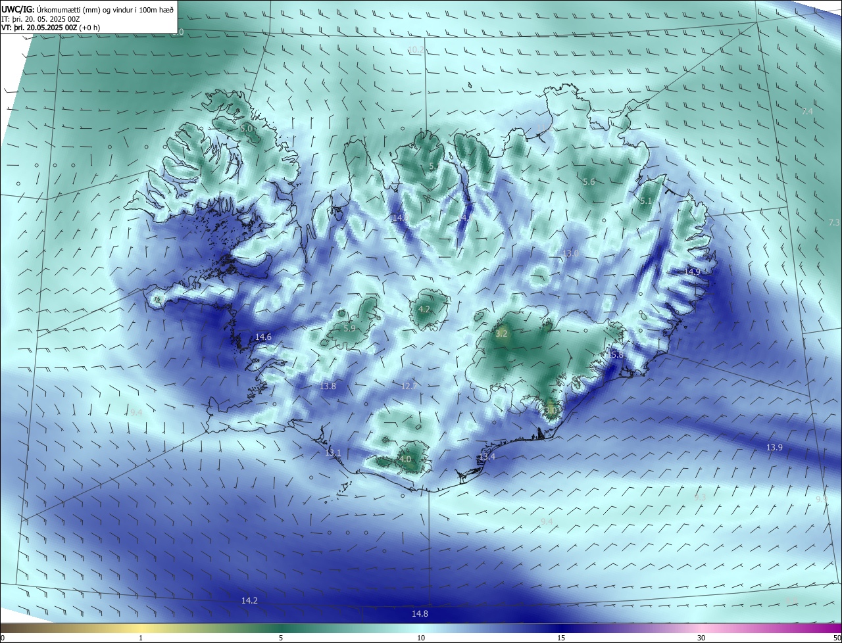This screenshot has width=842, height=643.
Task: Click the 9.3 value on the map
Action: click(x=700, y=498)
